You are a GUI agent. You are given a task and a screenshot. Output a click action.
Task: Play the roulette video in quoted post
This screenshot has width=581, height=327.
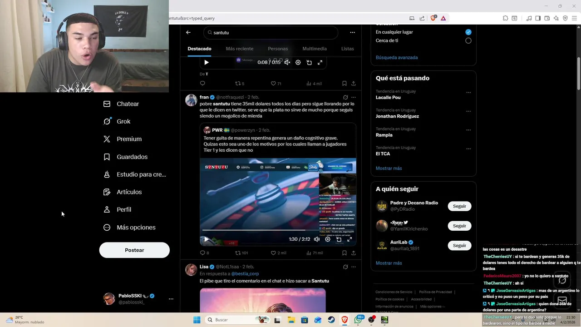[207, 239]
